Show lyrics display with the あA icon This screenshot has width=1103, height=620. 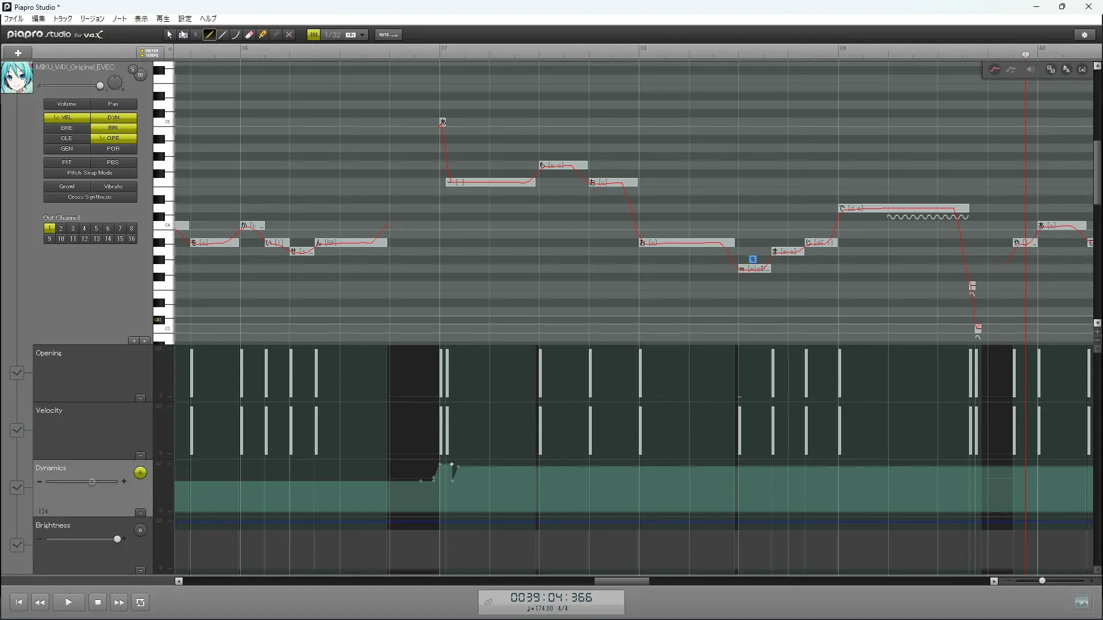(1066, 69)
